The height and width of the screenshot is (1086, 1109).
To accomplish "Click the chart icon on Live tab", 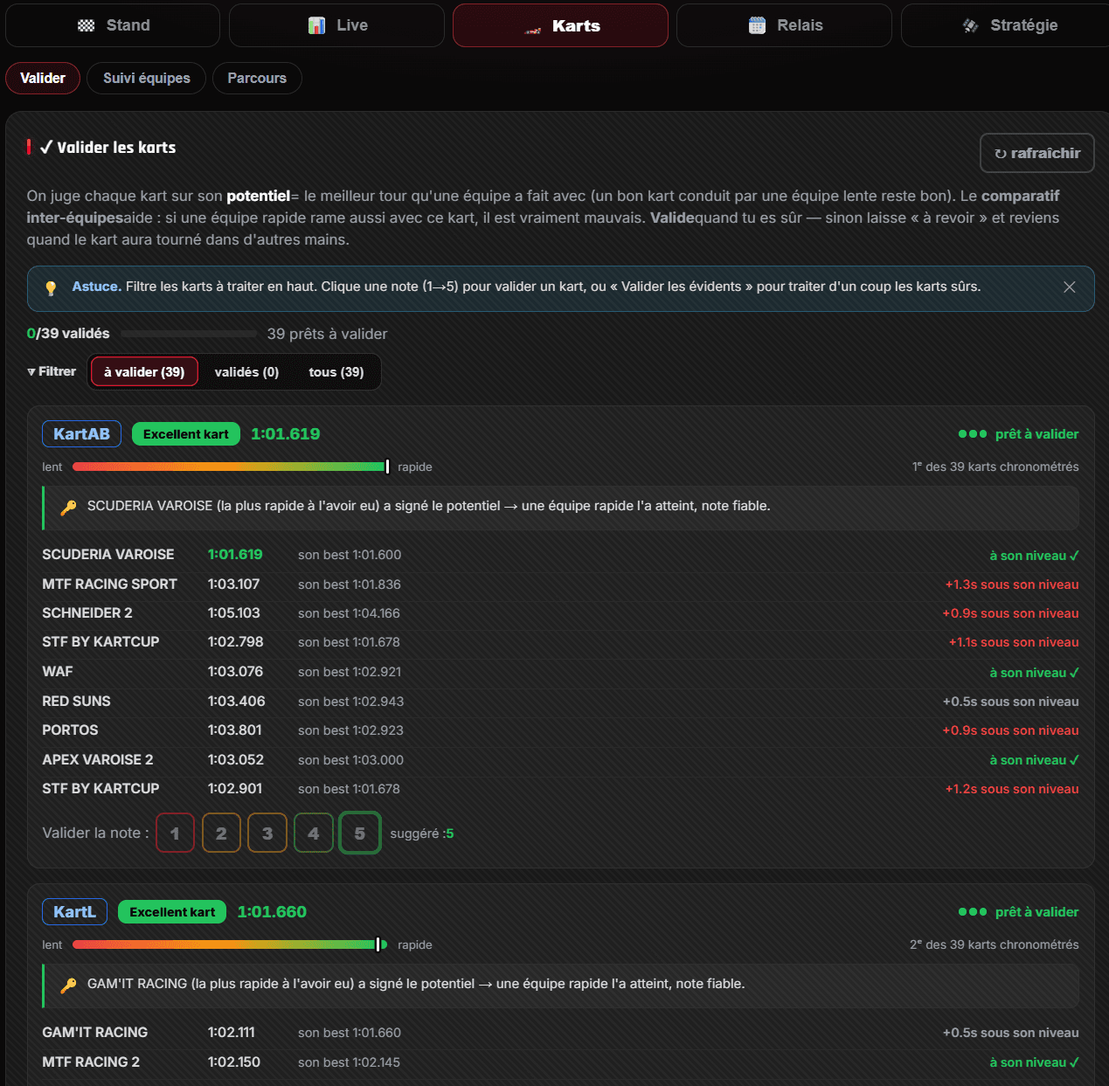I will coord(316,26).
